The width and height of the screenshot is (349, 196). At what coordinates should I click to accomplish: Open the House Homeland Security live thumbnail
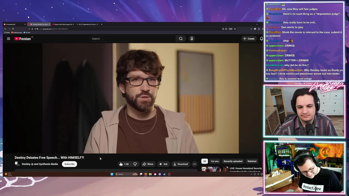tap(215, 169)
